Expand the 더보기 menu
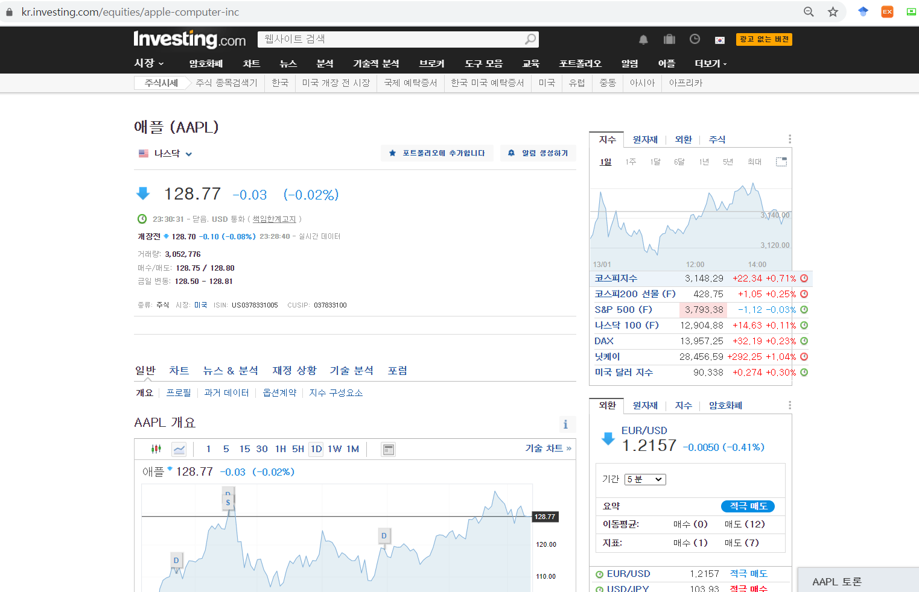This screenshot has height=592, width=919. click(x=711, y=63)
